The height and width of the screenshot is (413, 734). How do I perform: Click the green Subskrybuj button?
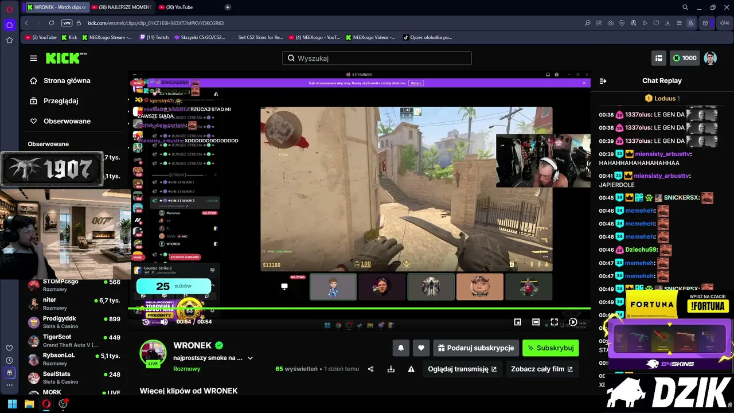click(550, 348)
